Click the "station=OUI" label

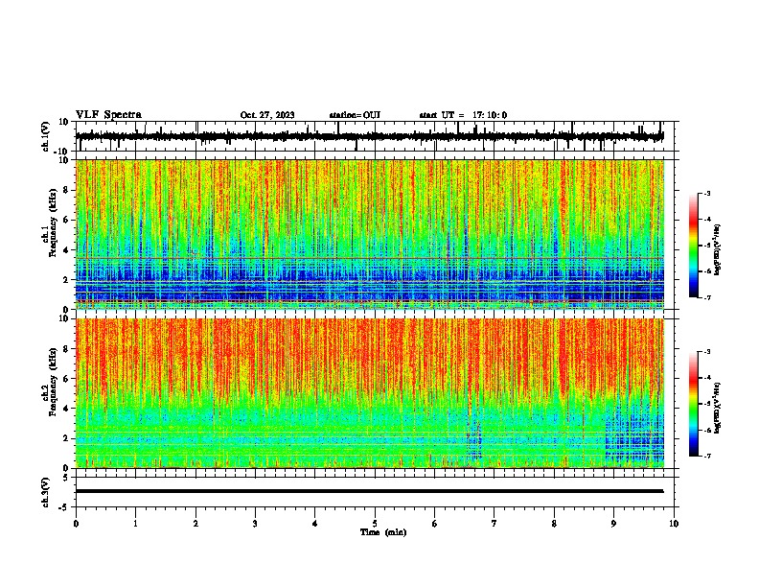(x=355, y=115)
